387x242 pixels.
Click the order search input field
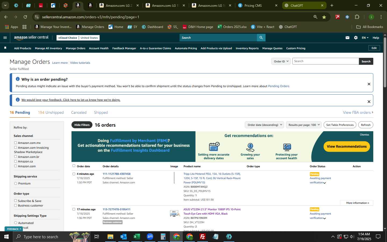(325, 61)
